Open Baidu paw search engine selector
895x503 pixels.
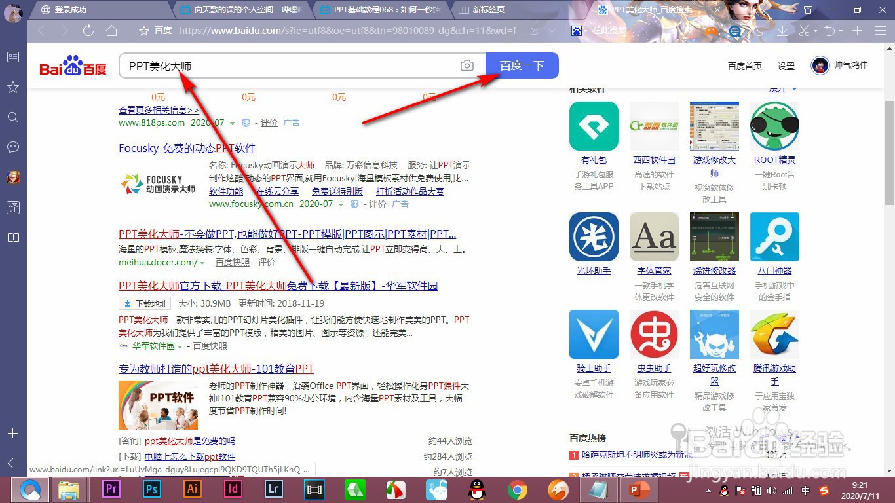tap(577, 31)
